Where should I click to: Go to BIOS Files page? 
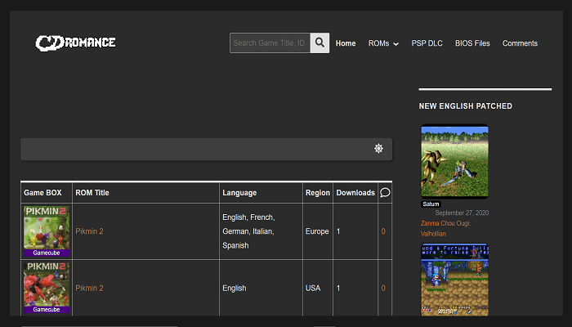(x=472, y=43)
